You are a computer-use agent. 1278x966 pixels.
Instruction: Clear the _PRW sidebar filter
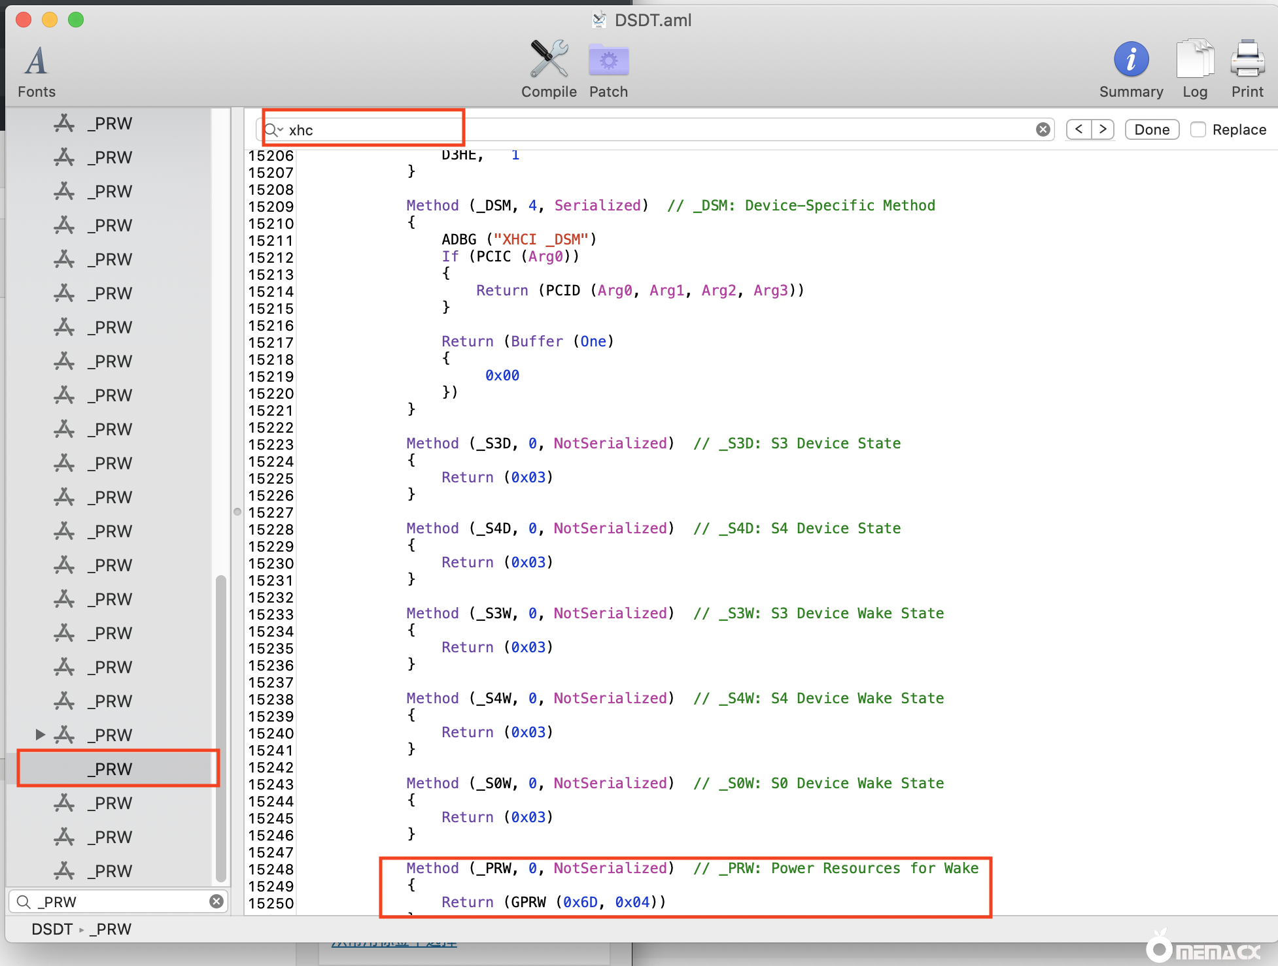pyautogui.click(x=216, y=902)
